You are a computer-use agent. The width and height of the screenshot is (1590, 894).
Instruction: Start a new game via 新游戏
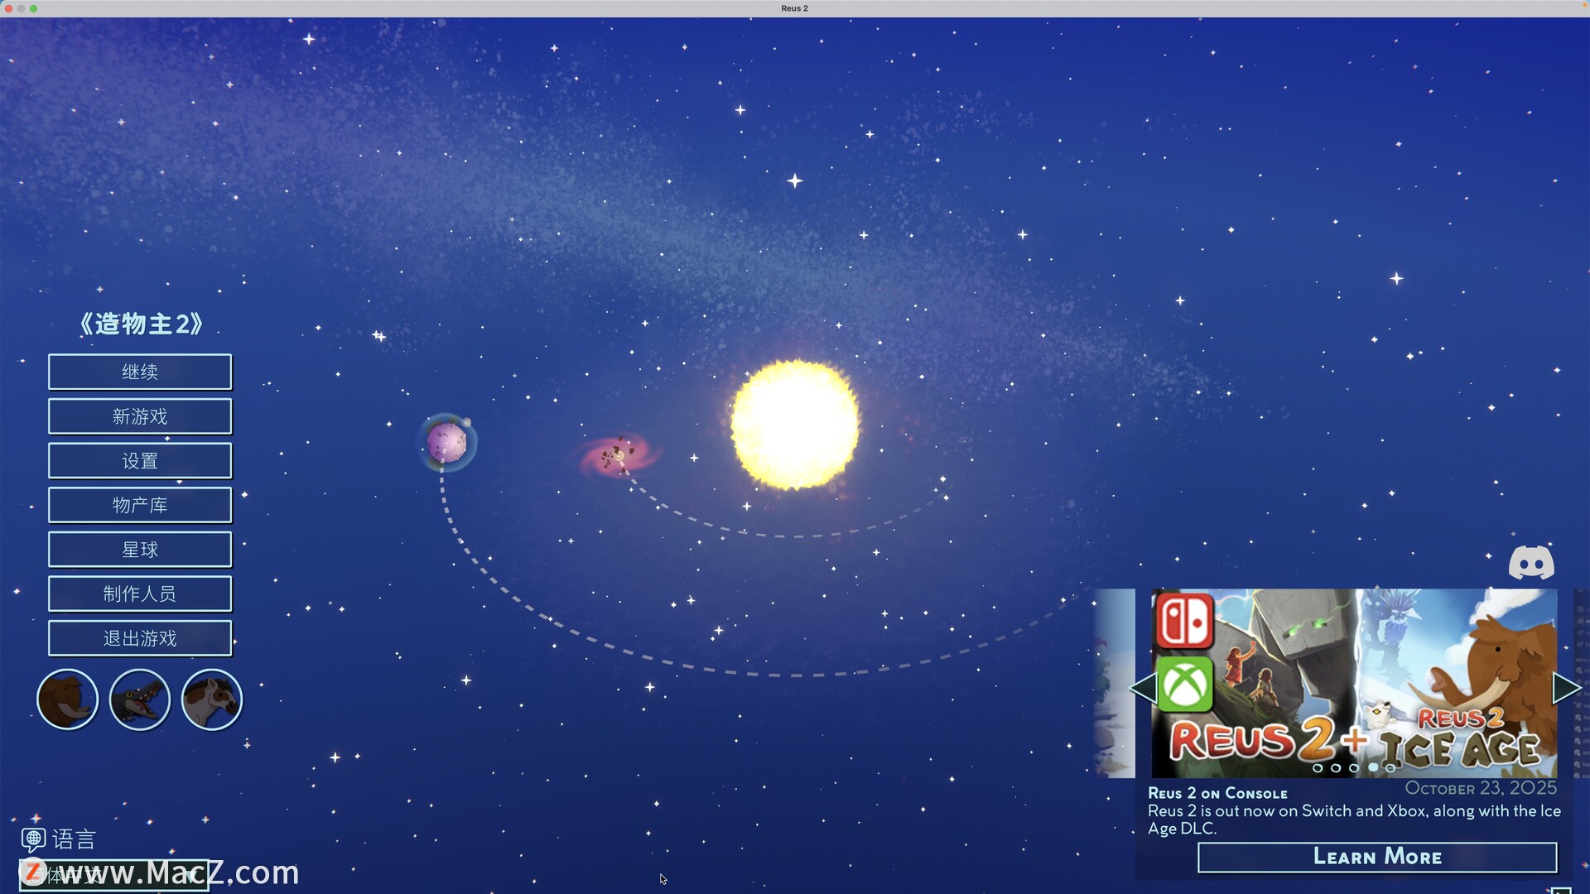(x=140, y=416)
